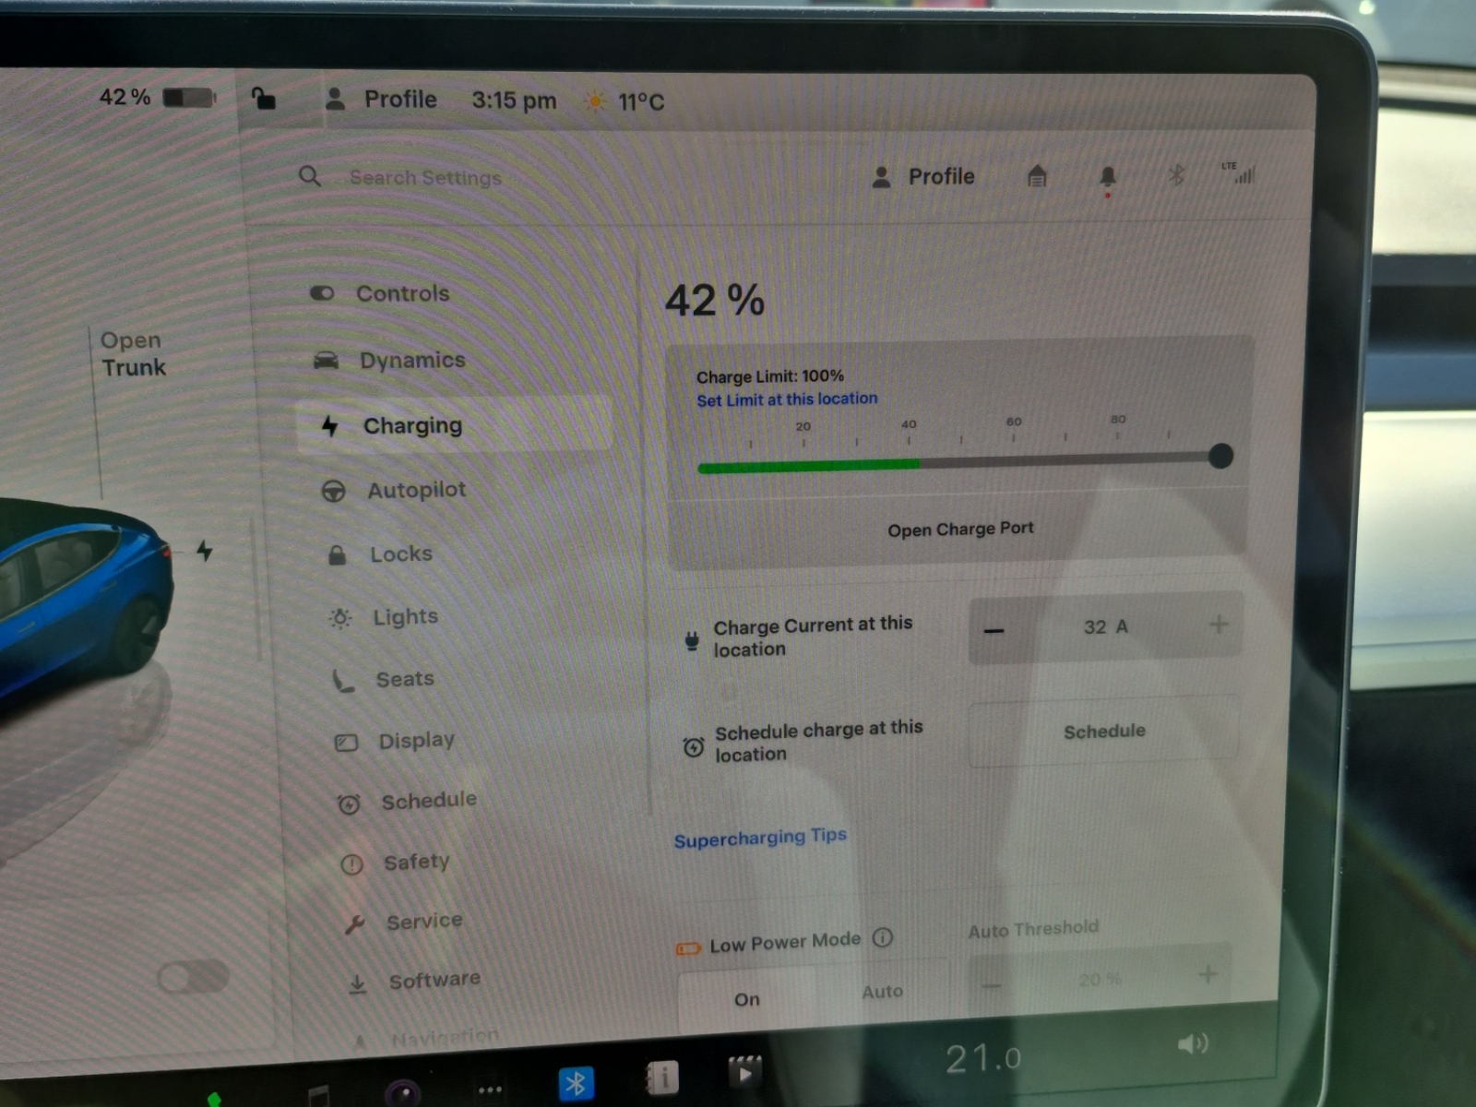
Task: Set Low Power Mode to Auto
Action: (882, 992)
